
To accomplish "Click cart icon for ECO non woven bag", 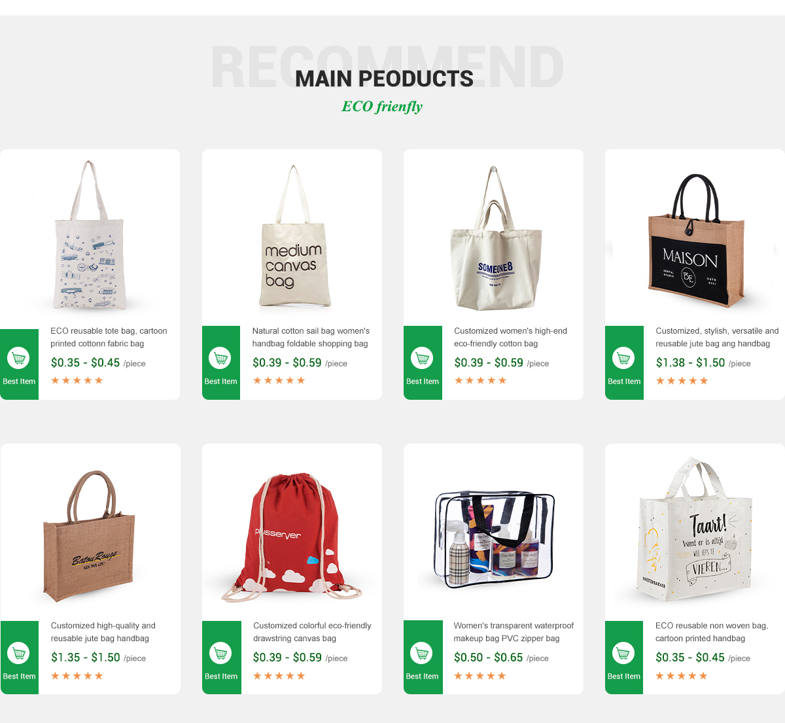I will (x=624, y=653).
